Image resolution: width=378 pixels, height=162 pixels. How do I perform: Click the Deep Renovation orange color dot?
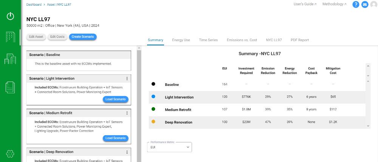click(153, 122)
